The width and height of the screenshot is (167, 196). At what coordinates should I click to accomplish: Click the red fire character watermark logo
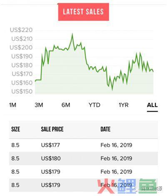[x=106, y=186]
